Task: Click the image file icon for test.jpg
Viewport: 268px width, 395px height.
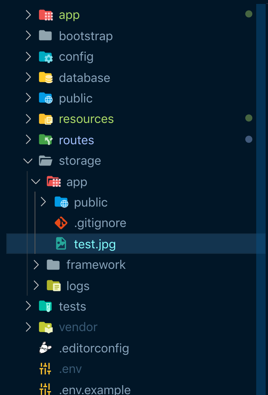Action: (61, 244)
